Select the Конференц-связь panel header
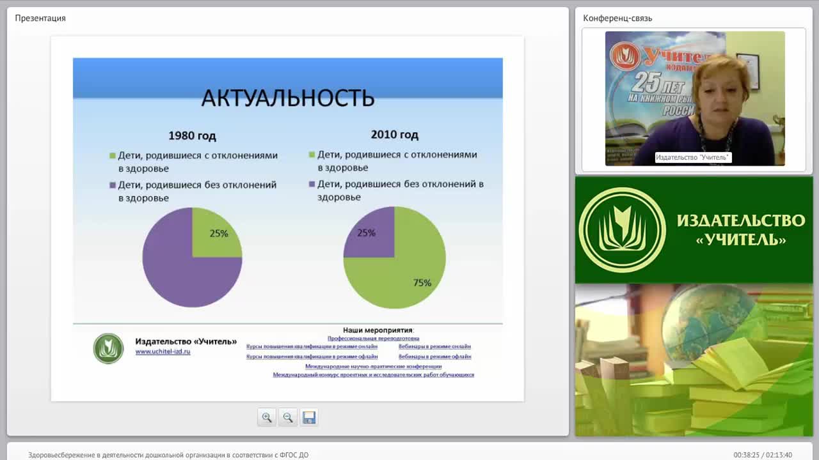Image resolution: width=819 pixels, height=460 pixels. 617,18
